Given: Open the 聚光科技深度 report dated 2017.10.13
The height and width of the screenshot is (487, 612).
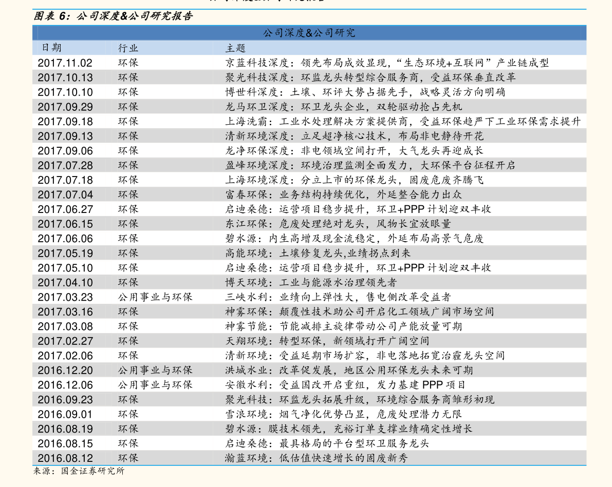Looking at the screenshot, I should tap(370, 77).
